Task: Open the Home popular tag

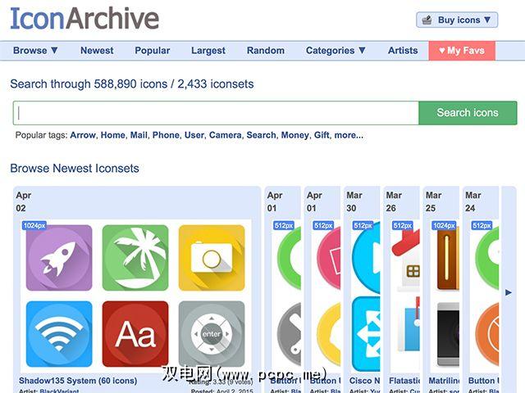Action: (x=113, y=135)
